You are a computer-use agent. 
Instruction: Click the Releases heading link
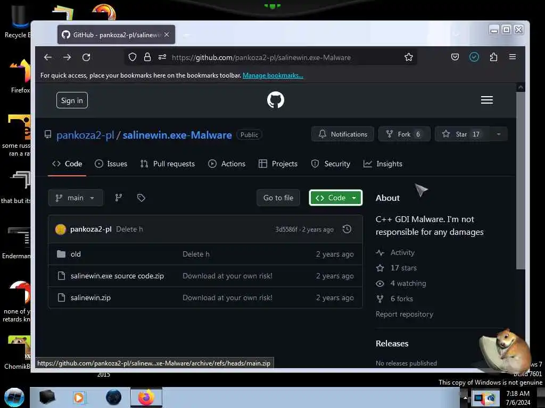point(392,344)
